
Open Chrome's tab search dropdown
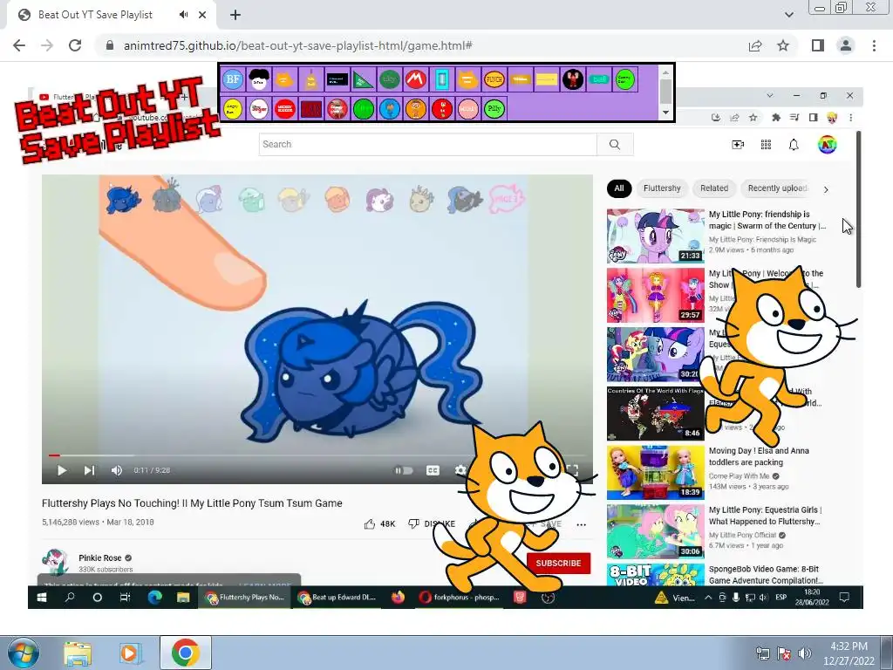(x=788, y=15)
